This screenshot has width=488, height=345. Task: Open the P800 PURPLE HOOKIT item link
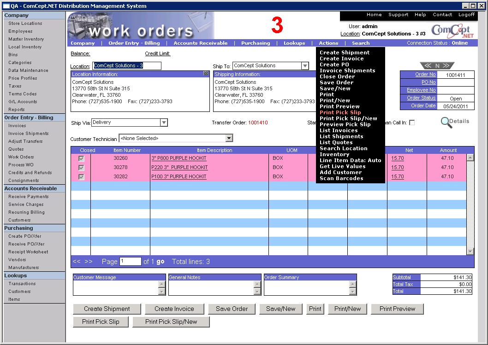tap(179, 158)
